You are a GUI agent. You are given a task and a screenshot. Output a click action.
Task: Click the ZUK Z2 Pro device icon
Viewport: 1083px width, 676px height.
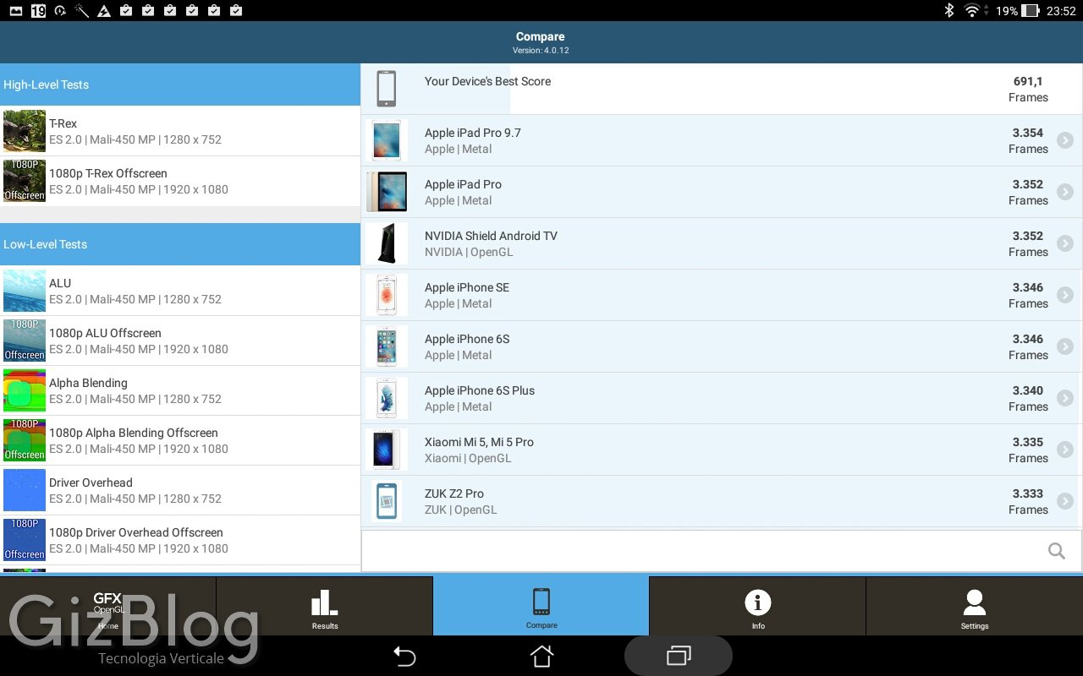point(387,501)
